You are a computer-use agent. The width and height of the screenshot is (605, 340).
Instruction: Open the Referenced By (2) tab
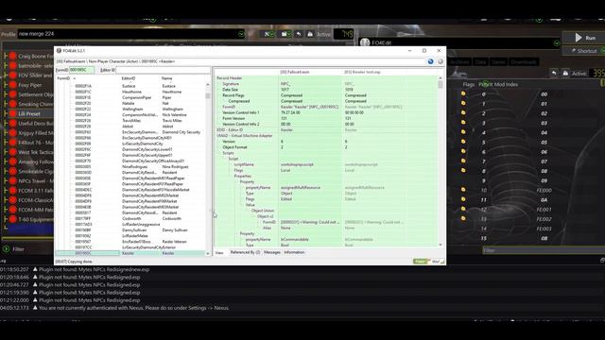click(245, 252)
